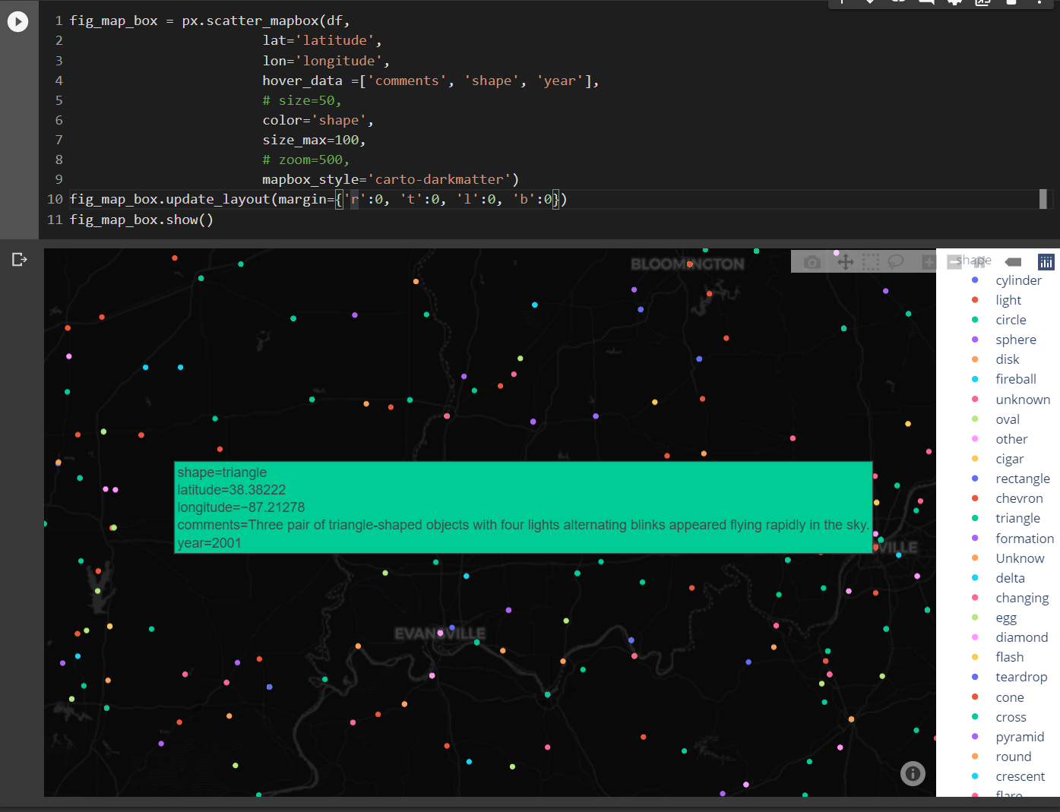Image resolution: width=1060 pixels, height=812 pixels.
Task: Download the plot as PNG via camera icon
Action: tap(812, 261)
